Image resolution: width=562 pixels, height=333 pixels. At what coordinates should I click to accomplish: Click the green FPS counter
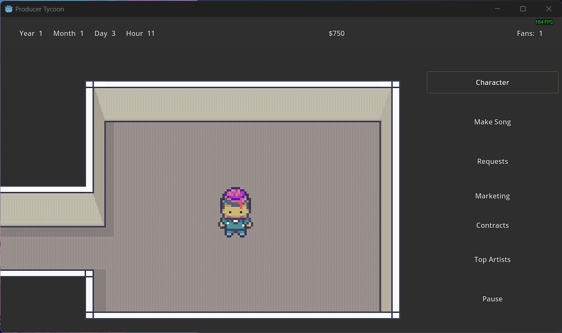pyautogui.click(x=544, y=21)
